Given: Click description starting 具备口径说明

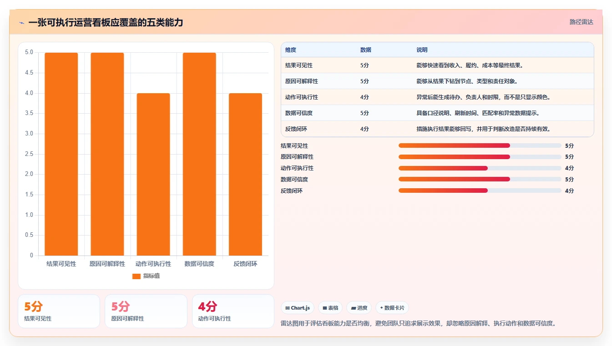Looking at the screenshot, I should click(478, 113).
